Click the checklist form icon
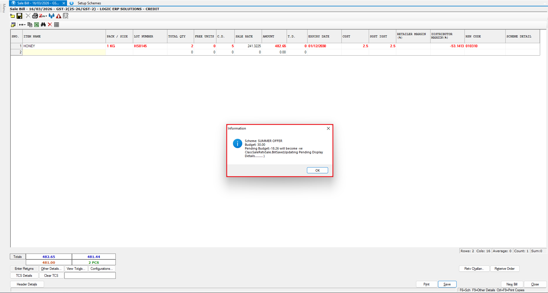 pyautogui.click(x=66, y=16)
